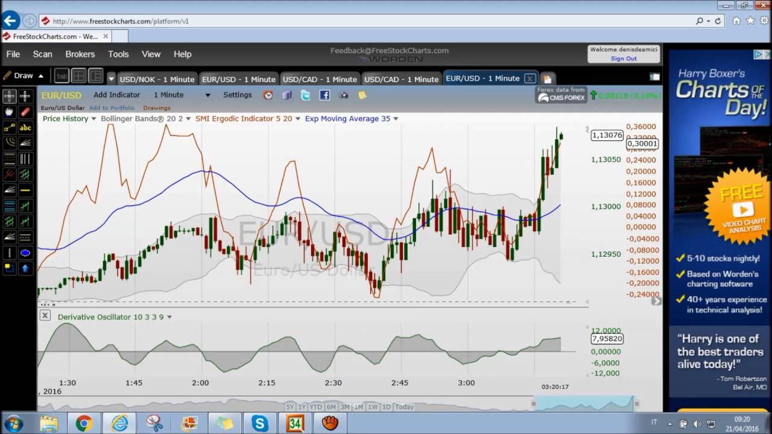
Task: Open the File menu
Action: [13, 54]
